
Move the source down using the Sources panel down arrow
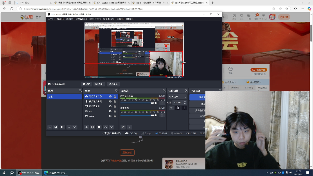click(x=112, y=127)
